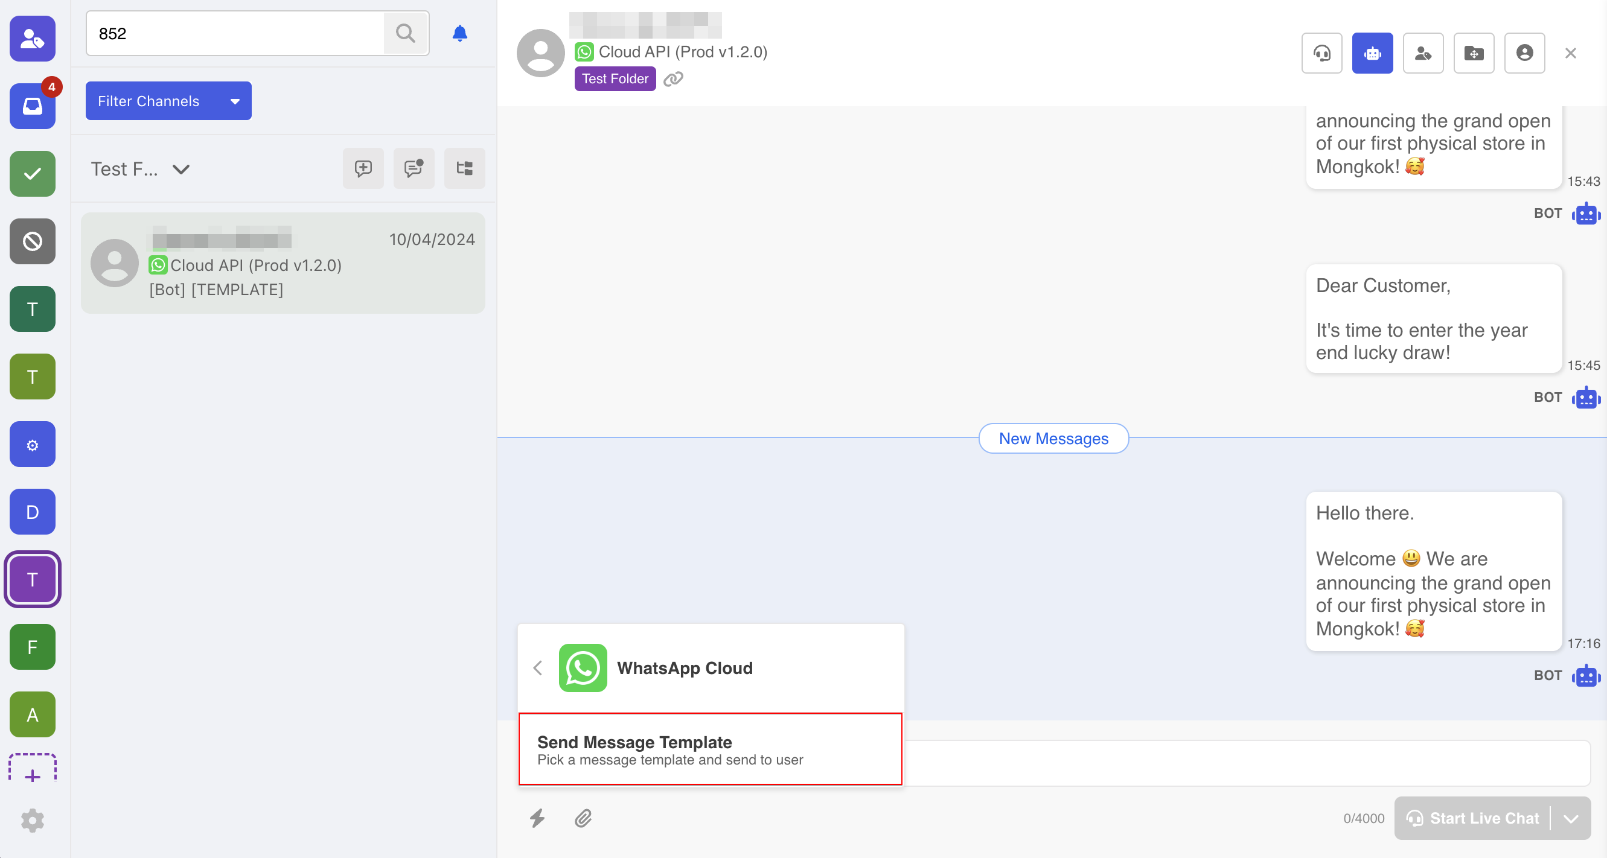Click the assign agent icon in header
The image size is (1607, 858).
(x=1422, y=53)
